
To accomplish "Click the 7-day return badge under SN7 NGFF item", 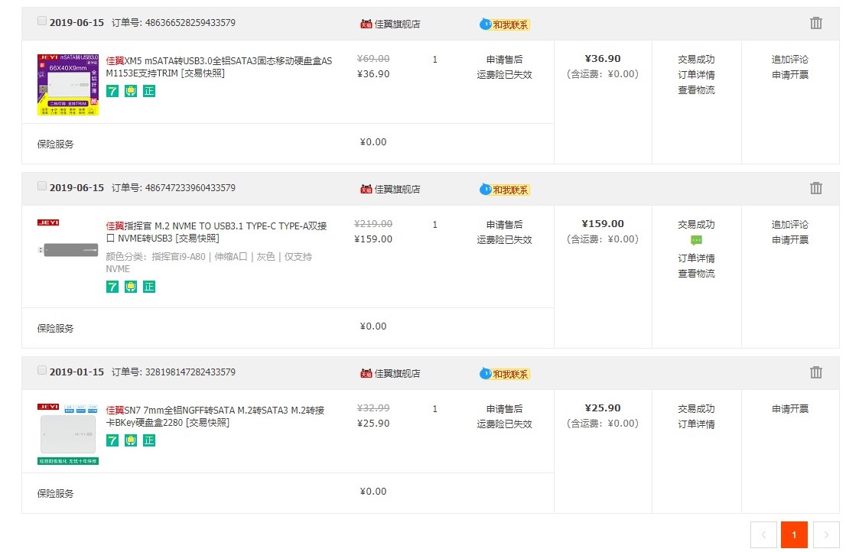I will [x=112, y=440].
